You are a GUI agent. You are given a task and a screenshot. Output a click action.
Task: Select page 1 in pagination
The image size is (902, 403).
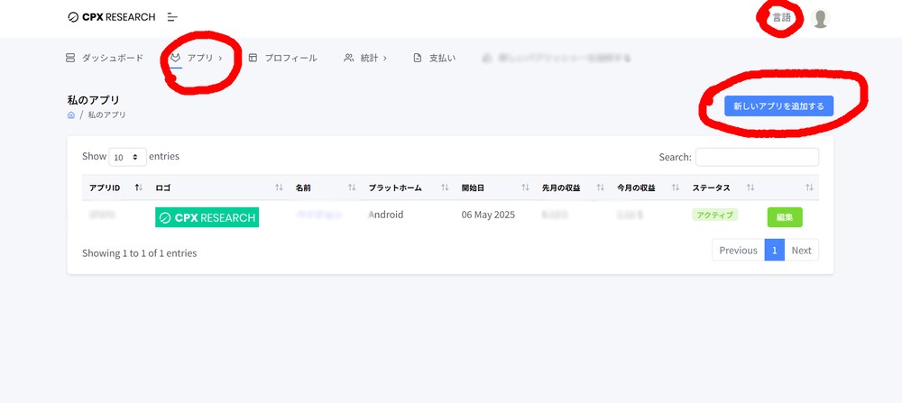point(774,250)
